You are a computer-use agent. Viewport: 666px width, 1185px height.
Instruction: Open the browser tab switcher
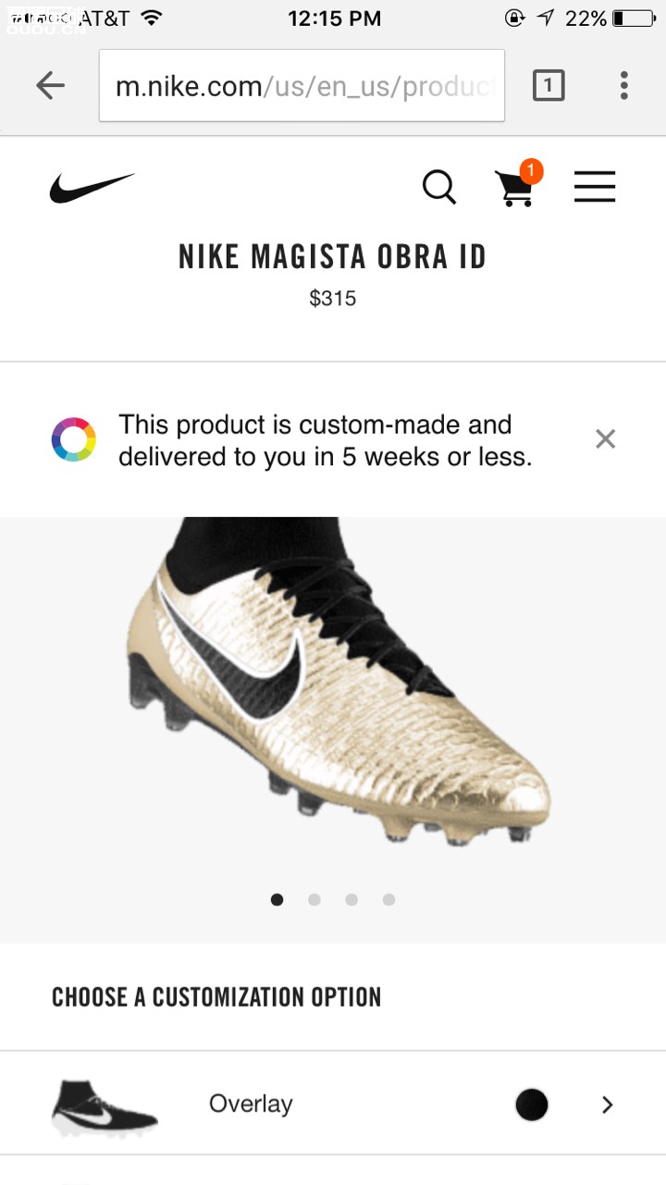[x=548, y=86]
